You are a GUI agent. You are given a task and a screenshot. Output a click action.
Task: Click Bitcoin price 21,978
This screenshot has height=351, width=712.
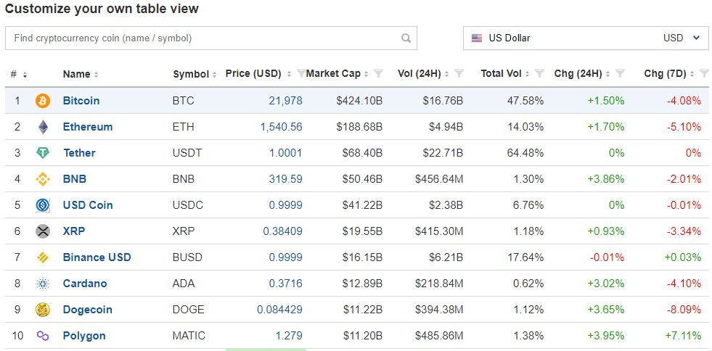(286, 101)
